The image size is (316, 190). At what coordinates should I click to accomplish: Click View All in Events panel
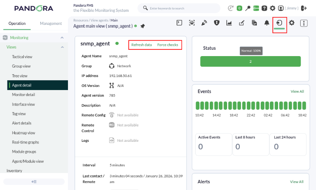point(297,92)
